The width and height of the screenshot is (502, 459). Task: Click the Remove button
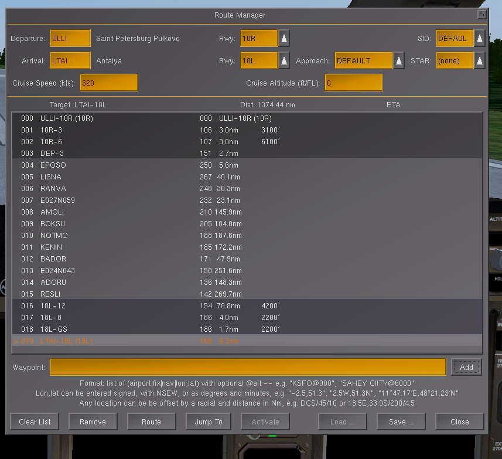point(93,421)
